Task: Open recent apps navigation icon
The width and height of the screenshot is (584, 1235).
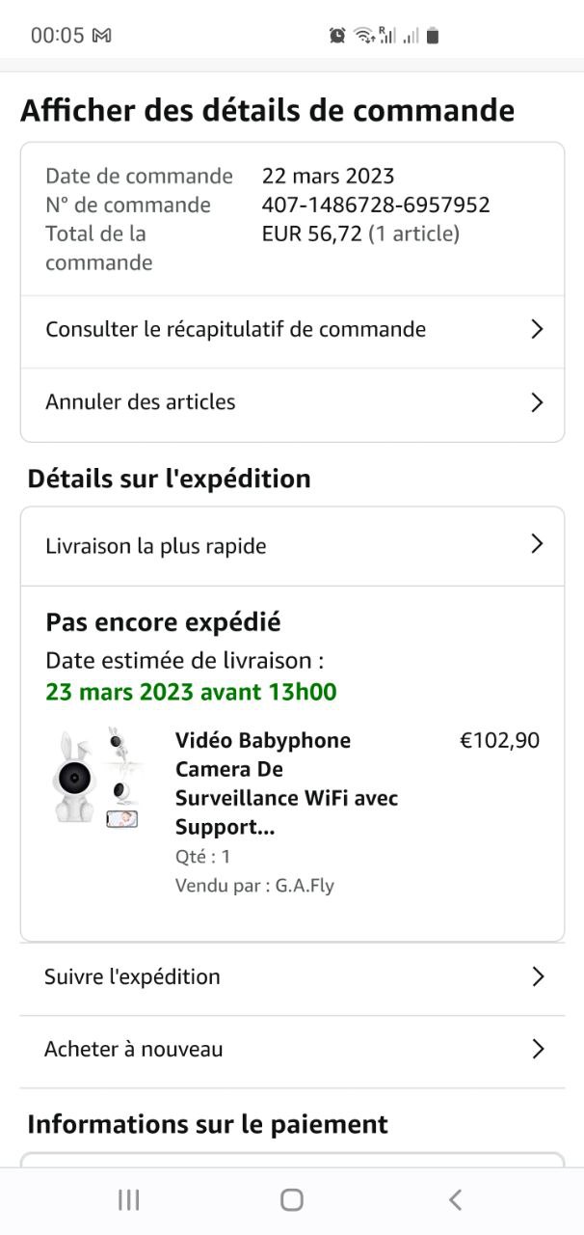Action: tap(128, 1199)
